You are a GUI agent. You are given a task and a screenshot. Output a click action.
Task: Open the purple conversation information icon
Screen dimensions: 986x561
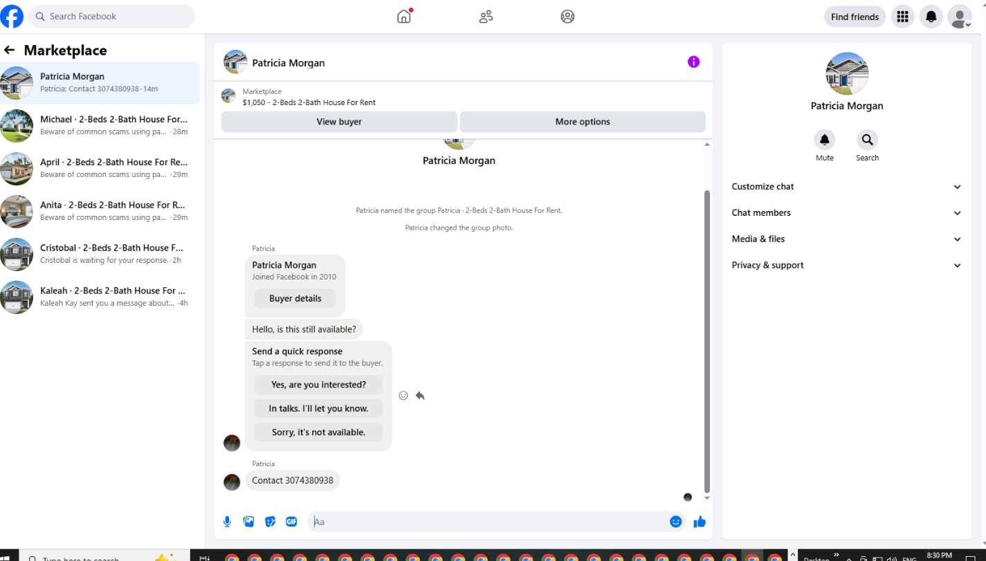tap(693, 62)
